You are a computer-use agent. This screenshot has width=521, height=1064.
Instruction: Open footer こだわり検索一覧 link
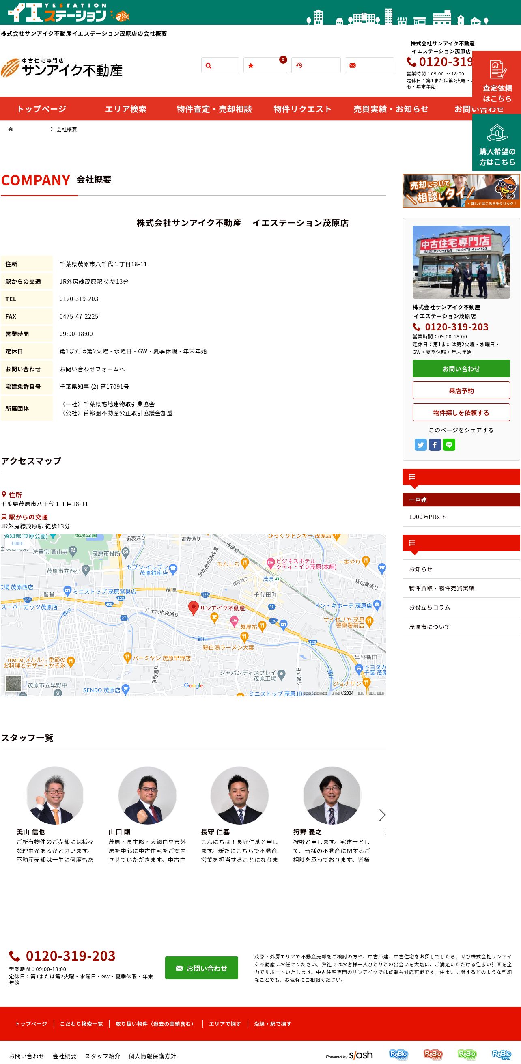[82, 1023]
